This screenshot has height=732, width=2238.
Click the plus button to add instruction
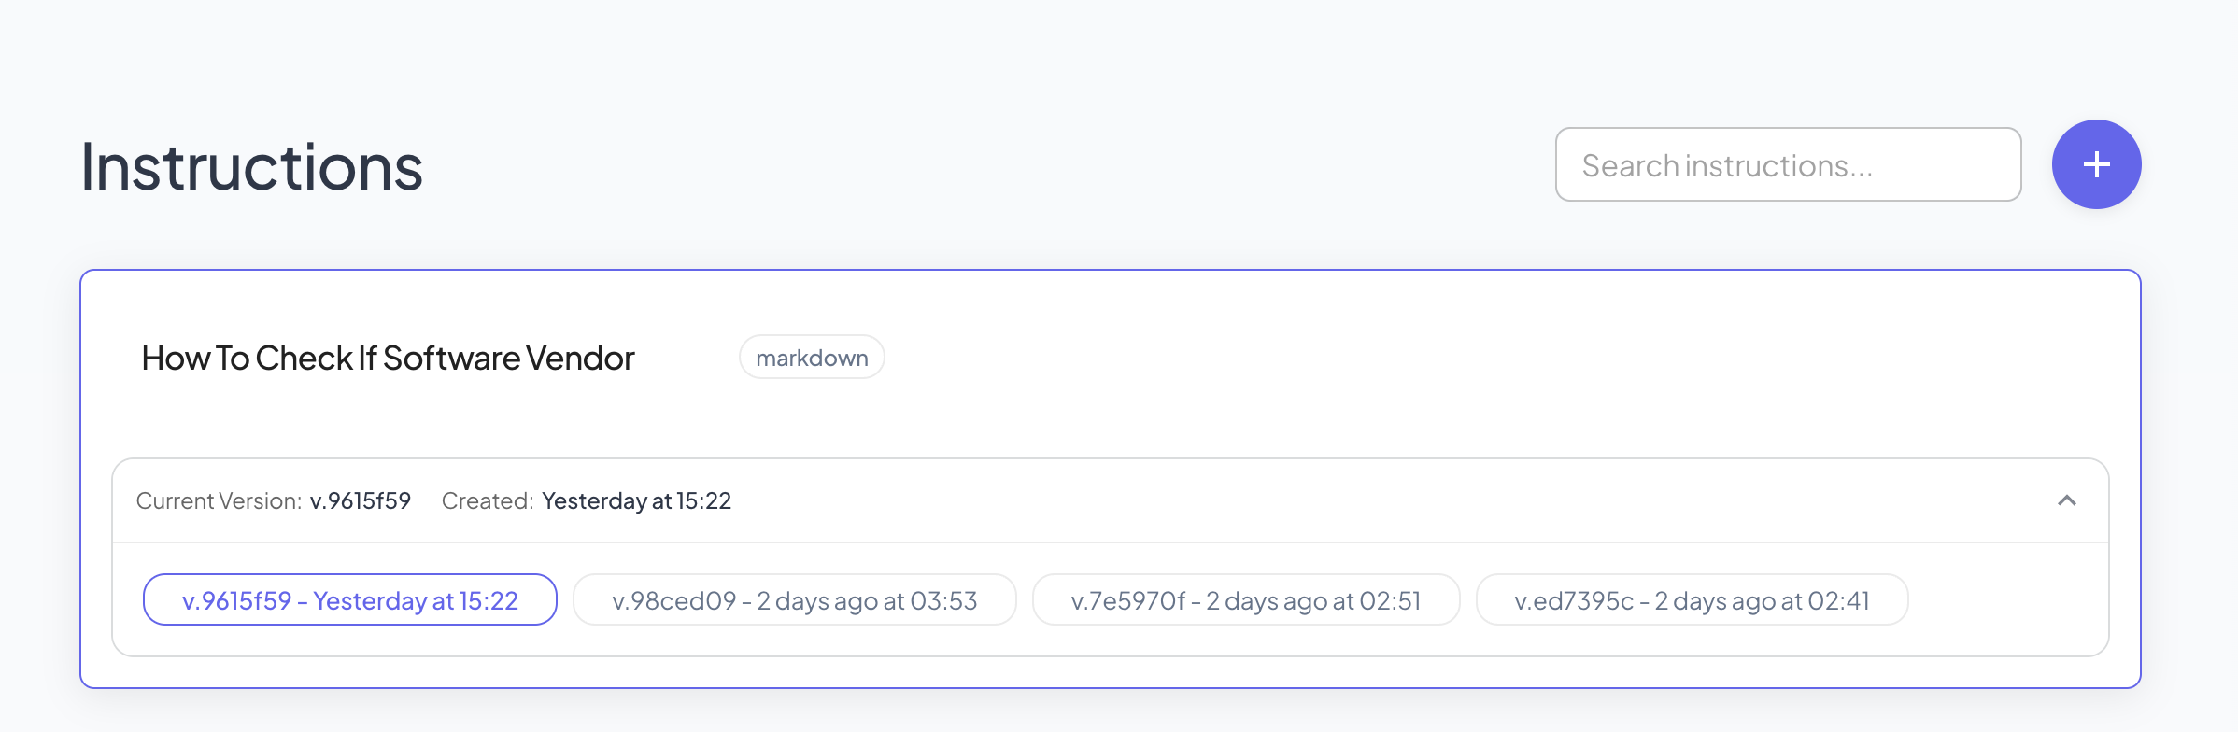[x=2096, y=164]
